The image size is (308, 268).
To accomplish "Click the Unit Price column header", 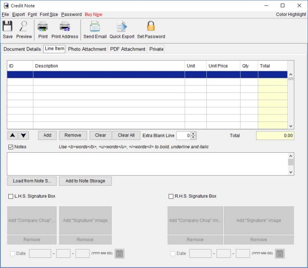I will [x=223, y=66].
